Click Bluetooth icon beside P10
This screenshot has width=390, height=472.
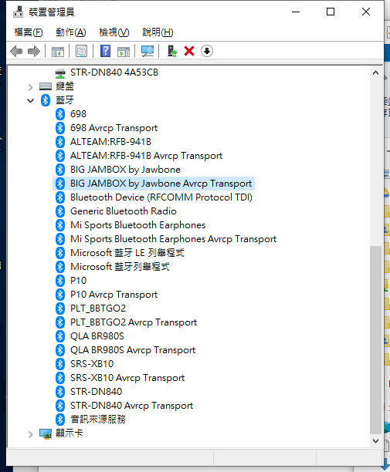point(60,281)
